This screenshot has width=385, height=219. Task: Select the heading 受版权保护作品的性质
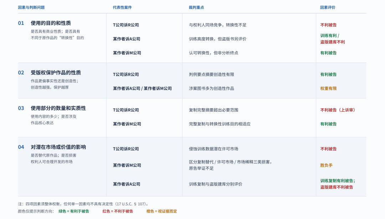pyautogui.click(x=56, y=73)
